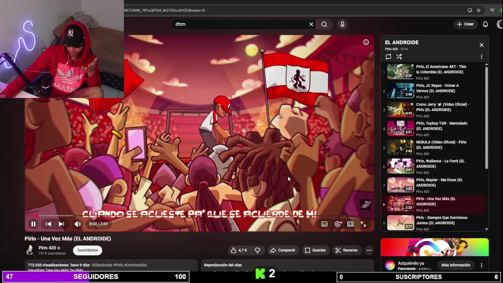The height and width of the screenshot is (283, 503).
Task: Click video title 'Pirlo - Una Vez Más'
Action: (68, 239)
